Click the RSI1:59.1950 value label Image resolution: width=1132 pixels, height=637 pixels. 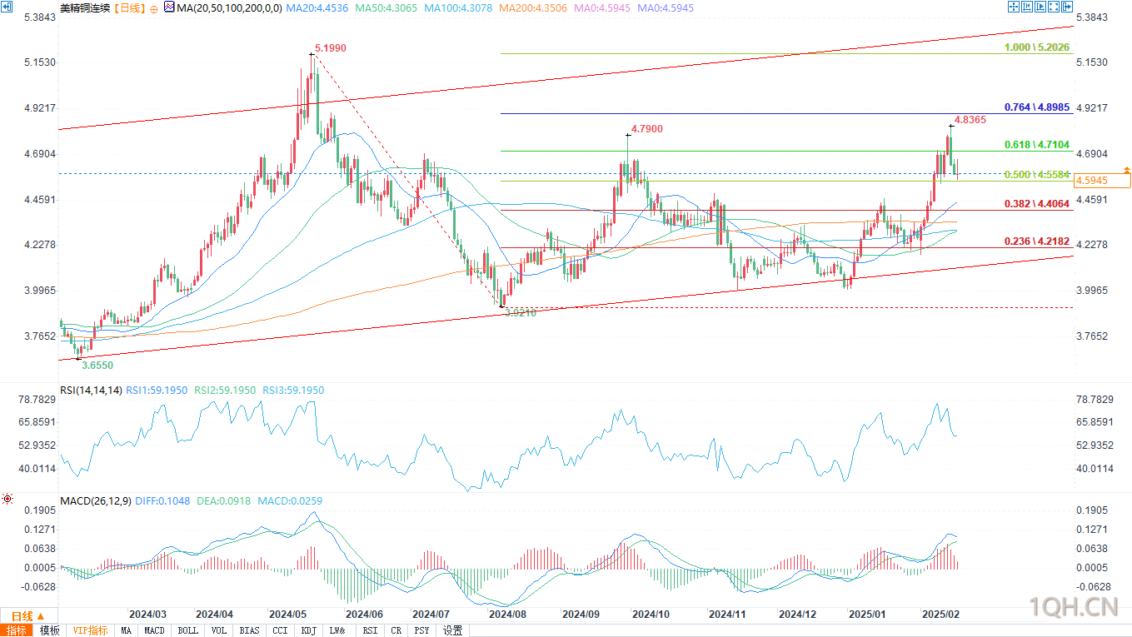(158, 390)
